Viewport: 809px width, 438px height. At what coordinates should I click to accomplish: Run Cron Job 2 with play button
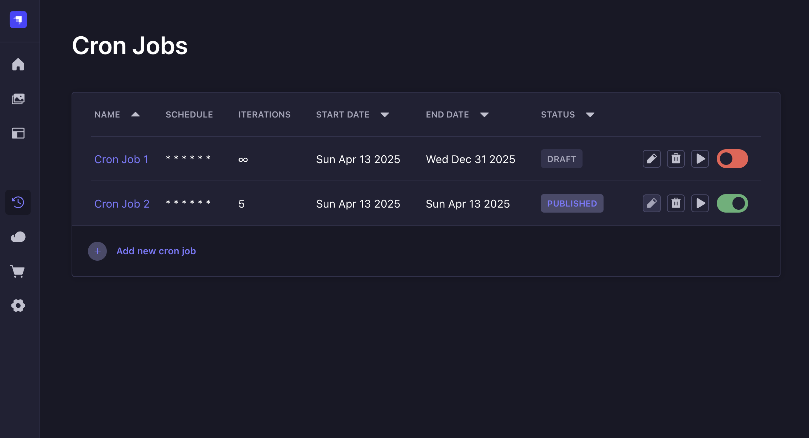pyautogui.click(x=700, y=203)
